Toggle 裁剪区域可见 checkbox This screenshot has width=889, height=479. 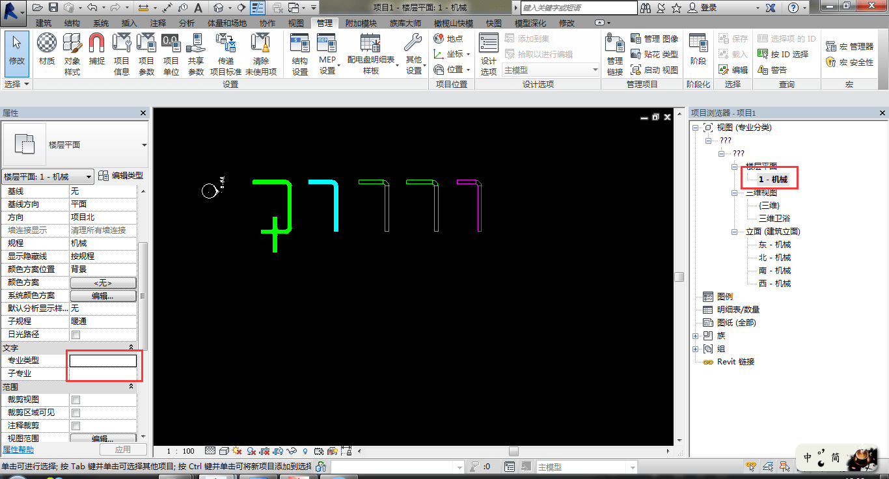[x=75, y=413]
